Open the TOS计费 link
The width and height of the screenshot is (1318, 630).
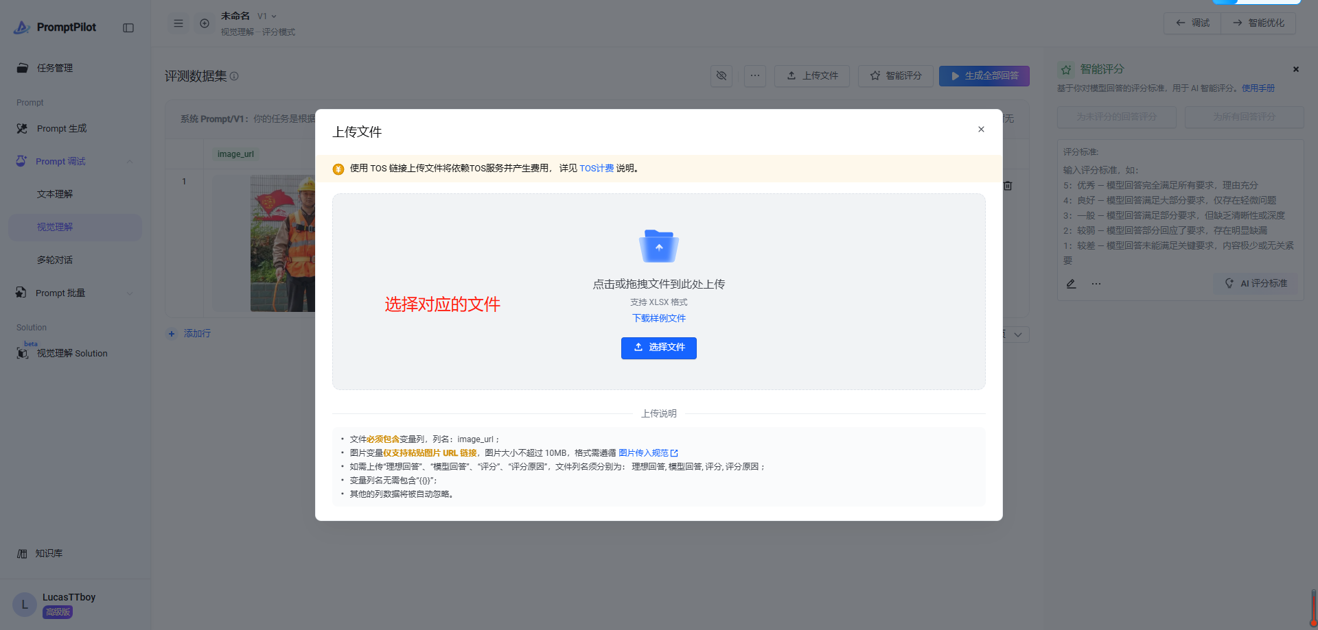(597, 169)
